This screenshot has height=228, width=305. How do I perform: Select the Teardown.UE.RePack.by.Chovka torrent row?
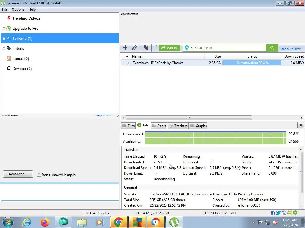coord(212,63)
